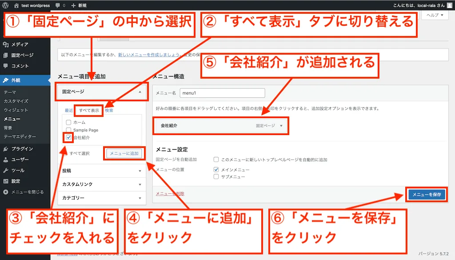Click the plus 新規 new content icon
Image resolution: width=455 pixels, height=260 pixels.
(x=73, y=5)
